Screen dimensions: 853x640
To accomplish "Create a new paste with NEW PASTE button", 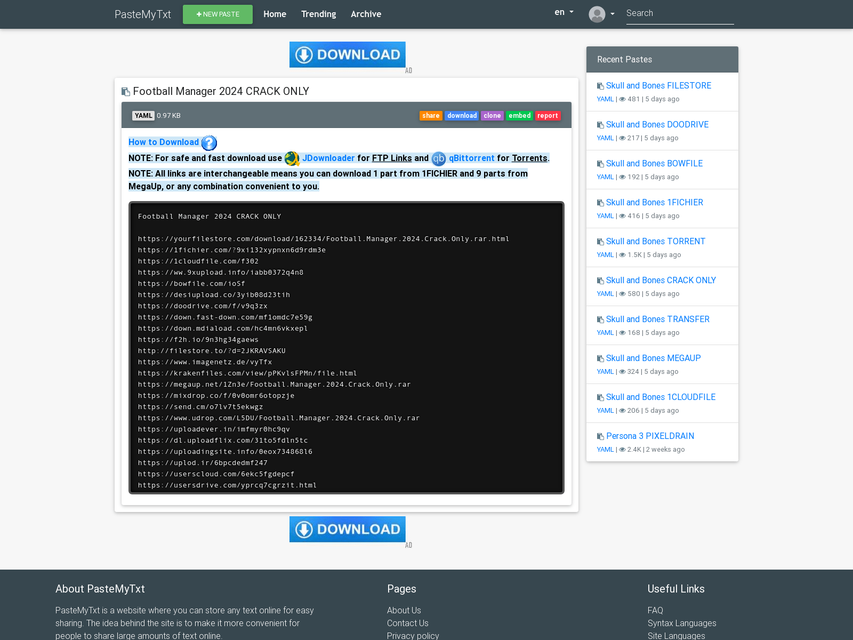I will coord(218,14).
